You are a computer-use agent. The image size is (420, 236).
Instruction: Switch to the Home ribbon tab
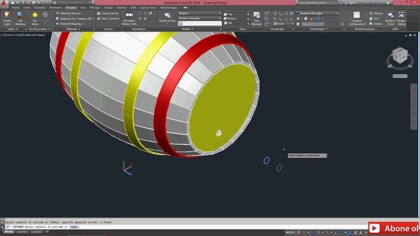pyautogui.click(x=16, y=8)
